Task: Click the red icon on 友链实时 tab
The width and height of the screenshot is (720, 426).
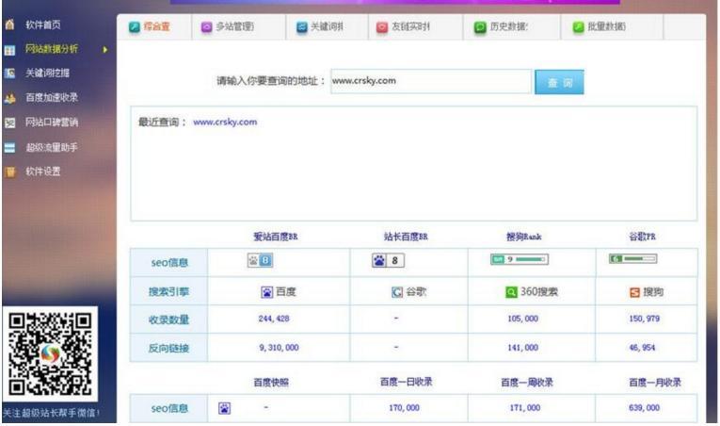Action: click(382, 27)
